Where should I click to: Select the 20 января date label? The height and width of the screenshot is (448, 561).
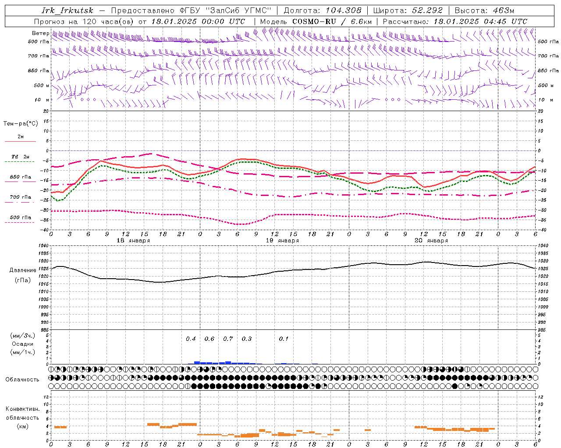click(431, 241)
